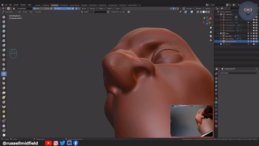The width and height of the screenshot is (259, 146).
Task: Open the Edit menu
Action: coord(11,5)
